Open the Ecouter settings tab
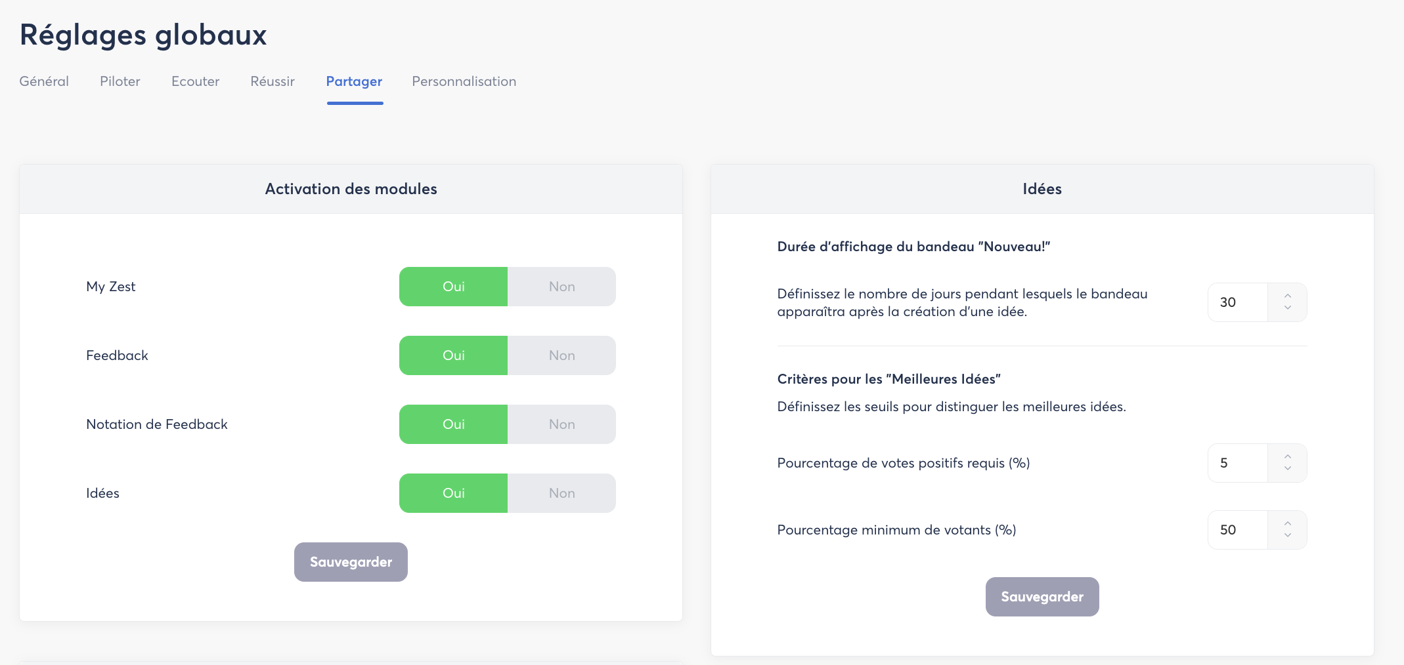This screenshot has height=665, width=1404. click(x=195, y=81)
